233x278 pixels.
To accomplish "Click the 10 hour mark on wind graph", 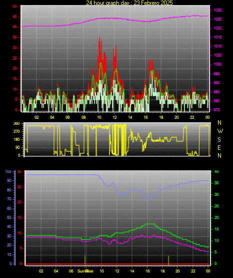I will (x=99, y=117).
